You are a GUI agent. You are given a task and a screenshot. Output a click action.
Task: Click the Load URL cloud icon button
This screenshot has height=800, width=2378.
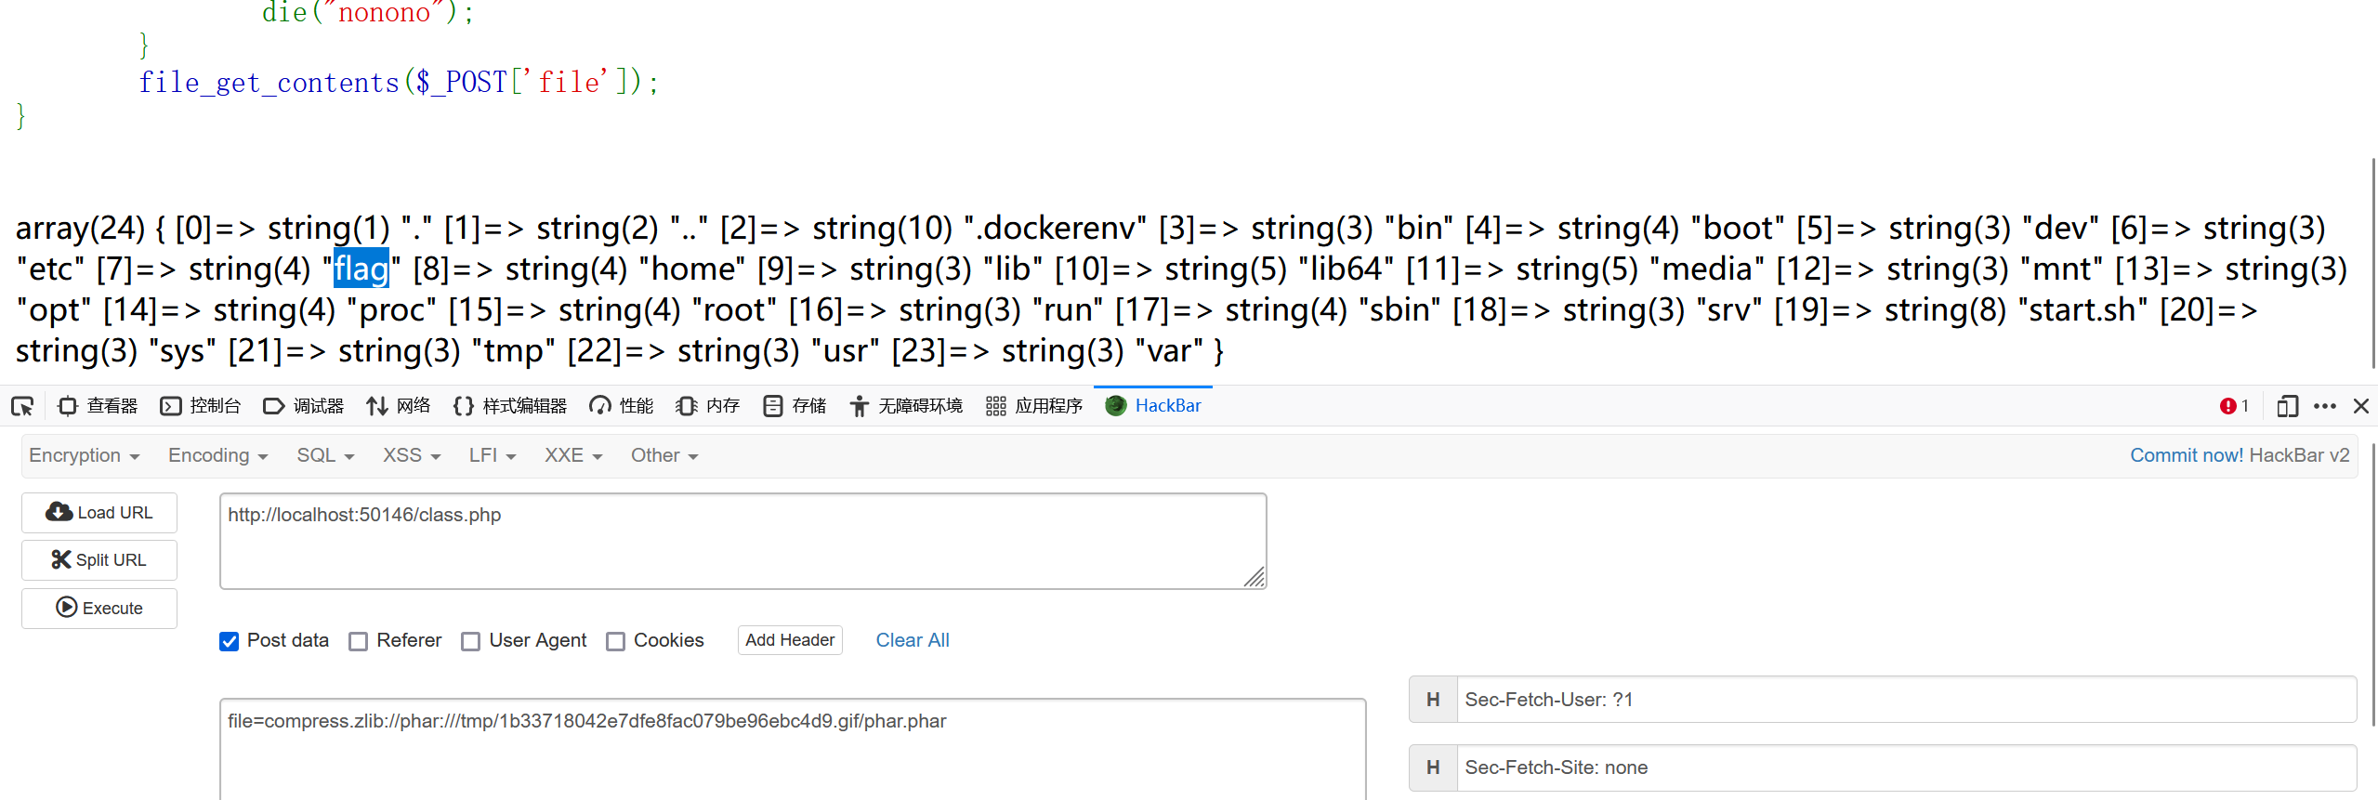[99, 513]
